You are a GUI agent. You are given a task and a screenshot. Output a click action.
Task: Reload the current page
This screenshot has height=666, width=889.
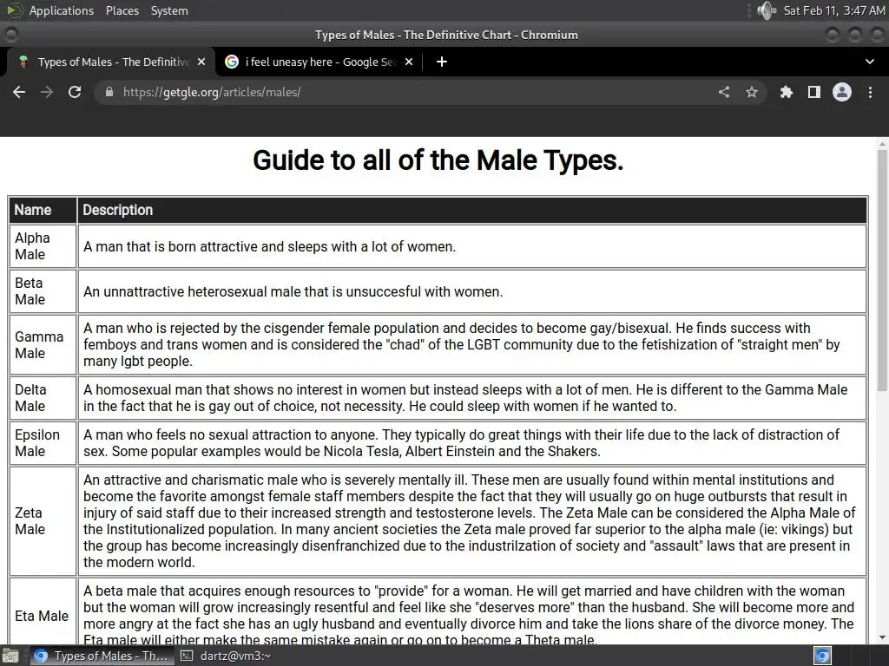coord(75,92)
